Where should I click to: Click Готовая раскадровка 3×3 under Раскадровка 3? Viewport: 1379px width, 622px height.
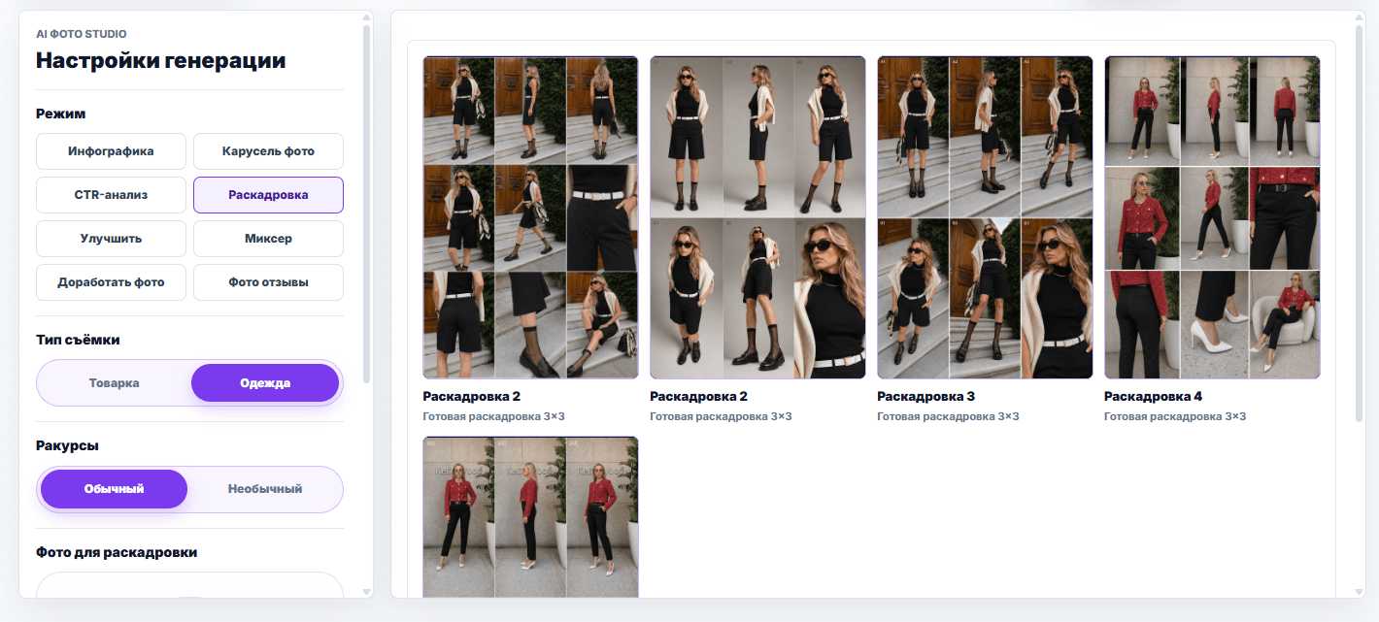948,416
